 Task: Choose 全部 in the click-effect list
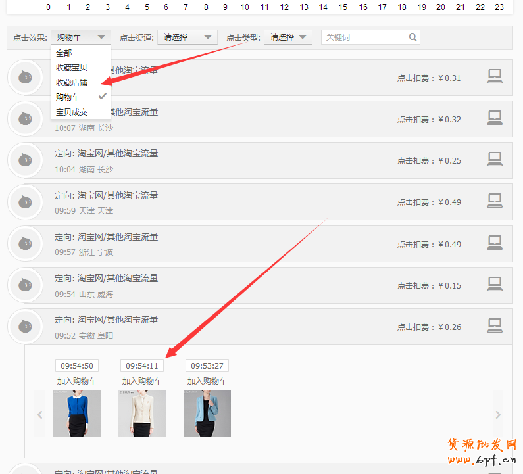(x=81, y=53)
